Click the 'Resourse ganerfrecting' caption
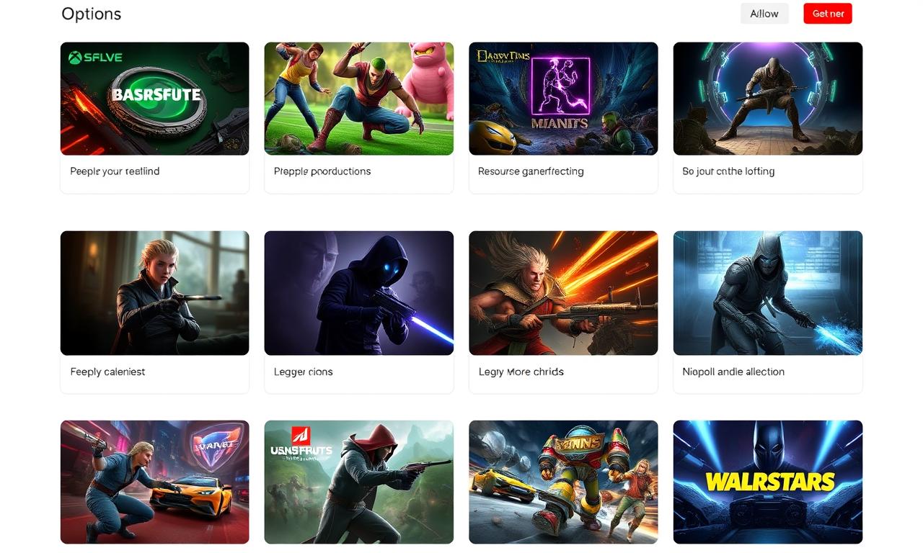 pyautogui.click(x=531, y=171)
